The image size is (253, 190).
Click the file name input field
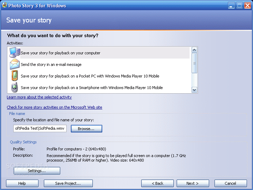click(x=40, y=128)
